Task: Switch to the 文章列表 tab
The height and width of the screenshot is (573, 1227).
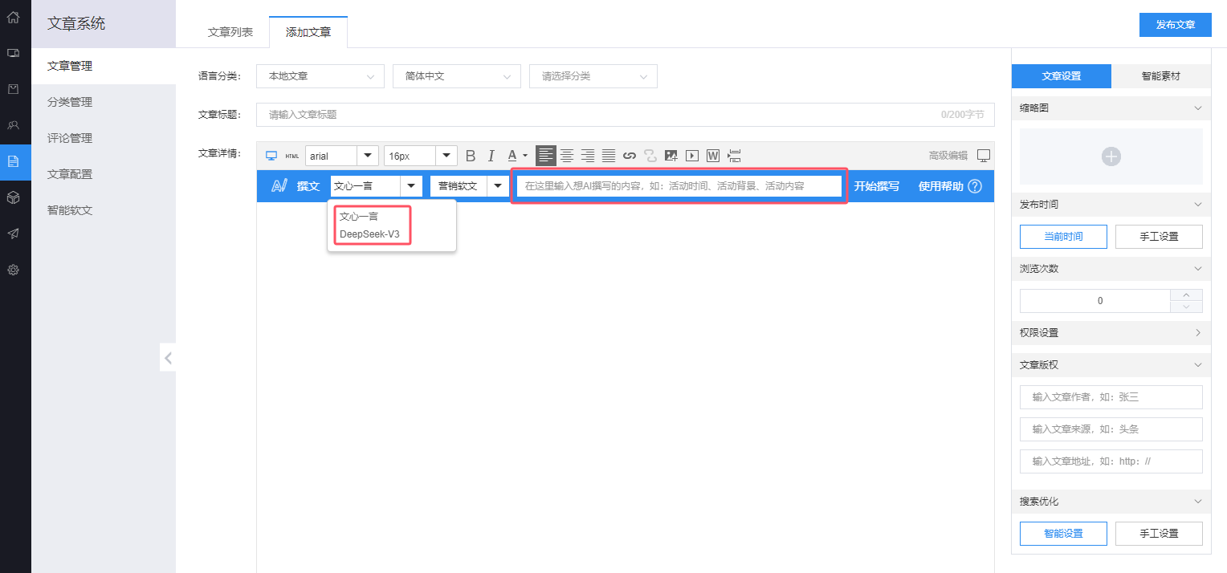Action: pos(230,32)
